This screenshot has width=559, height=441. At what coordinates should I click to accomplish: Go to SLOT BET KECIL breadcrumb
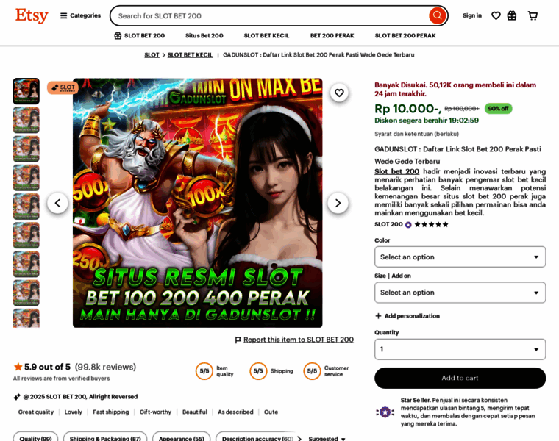point(190,55)
